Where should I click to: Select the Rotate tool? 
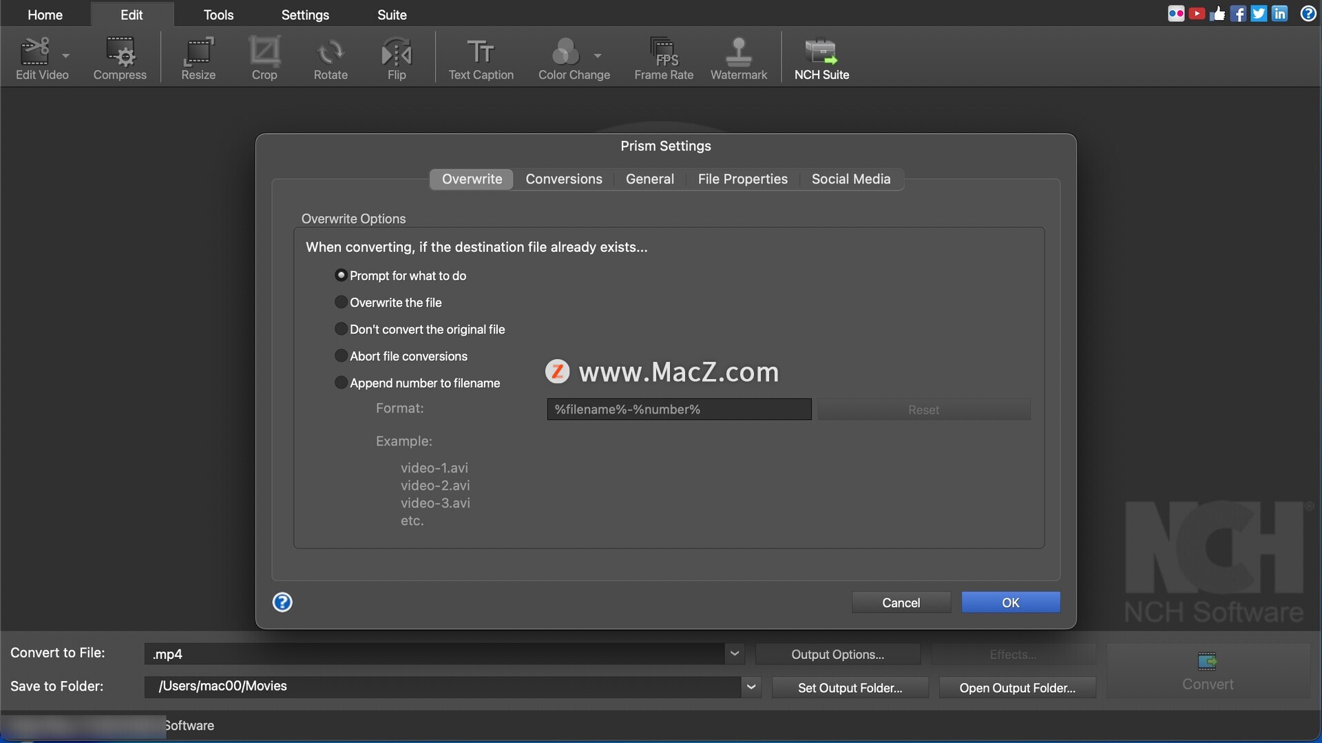coord(330,58)
